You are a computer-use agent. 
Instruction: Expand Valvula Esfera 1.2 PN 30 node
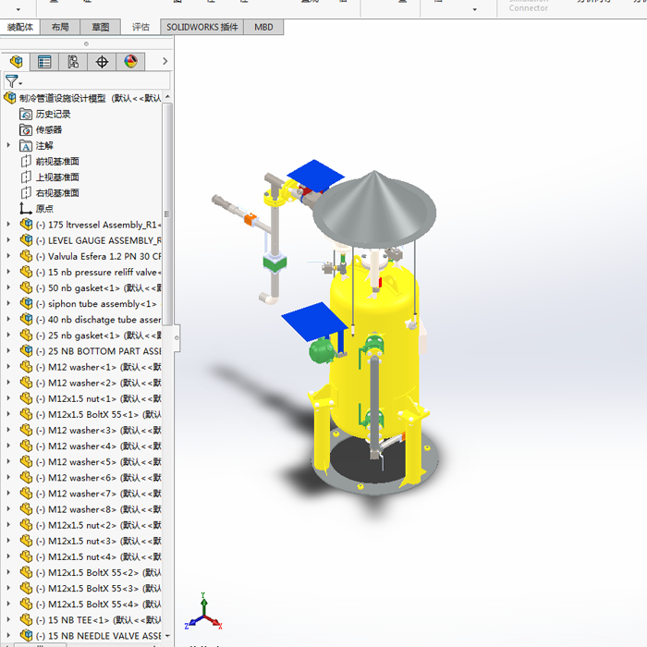tap(8, 256)
